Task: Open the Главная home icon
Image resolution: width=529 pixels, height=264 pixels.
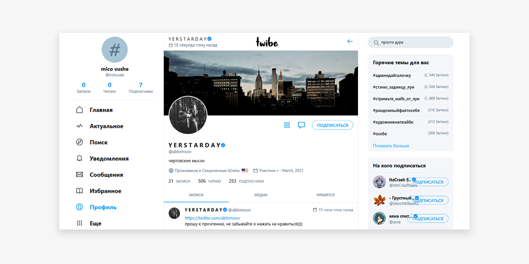Action: click(79, 110)
